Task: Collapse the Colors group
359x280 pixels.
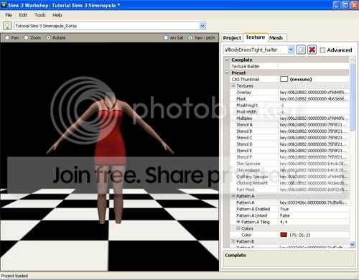Action: (x=238, y=228)
